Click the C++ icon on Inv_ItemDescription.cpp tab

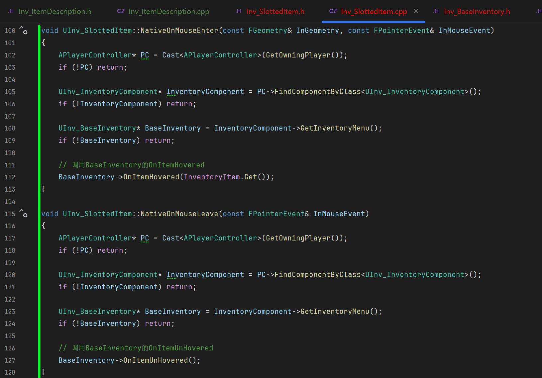pyautogui.click(x=121, y=11)
